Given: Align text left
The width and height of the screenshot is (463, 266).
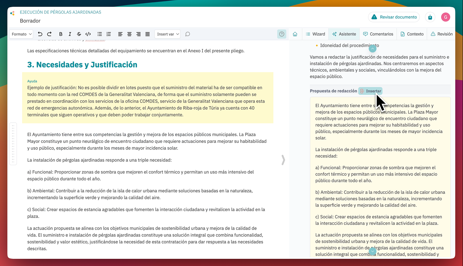Looking at the screenshot, I should click(120, 34).
